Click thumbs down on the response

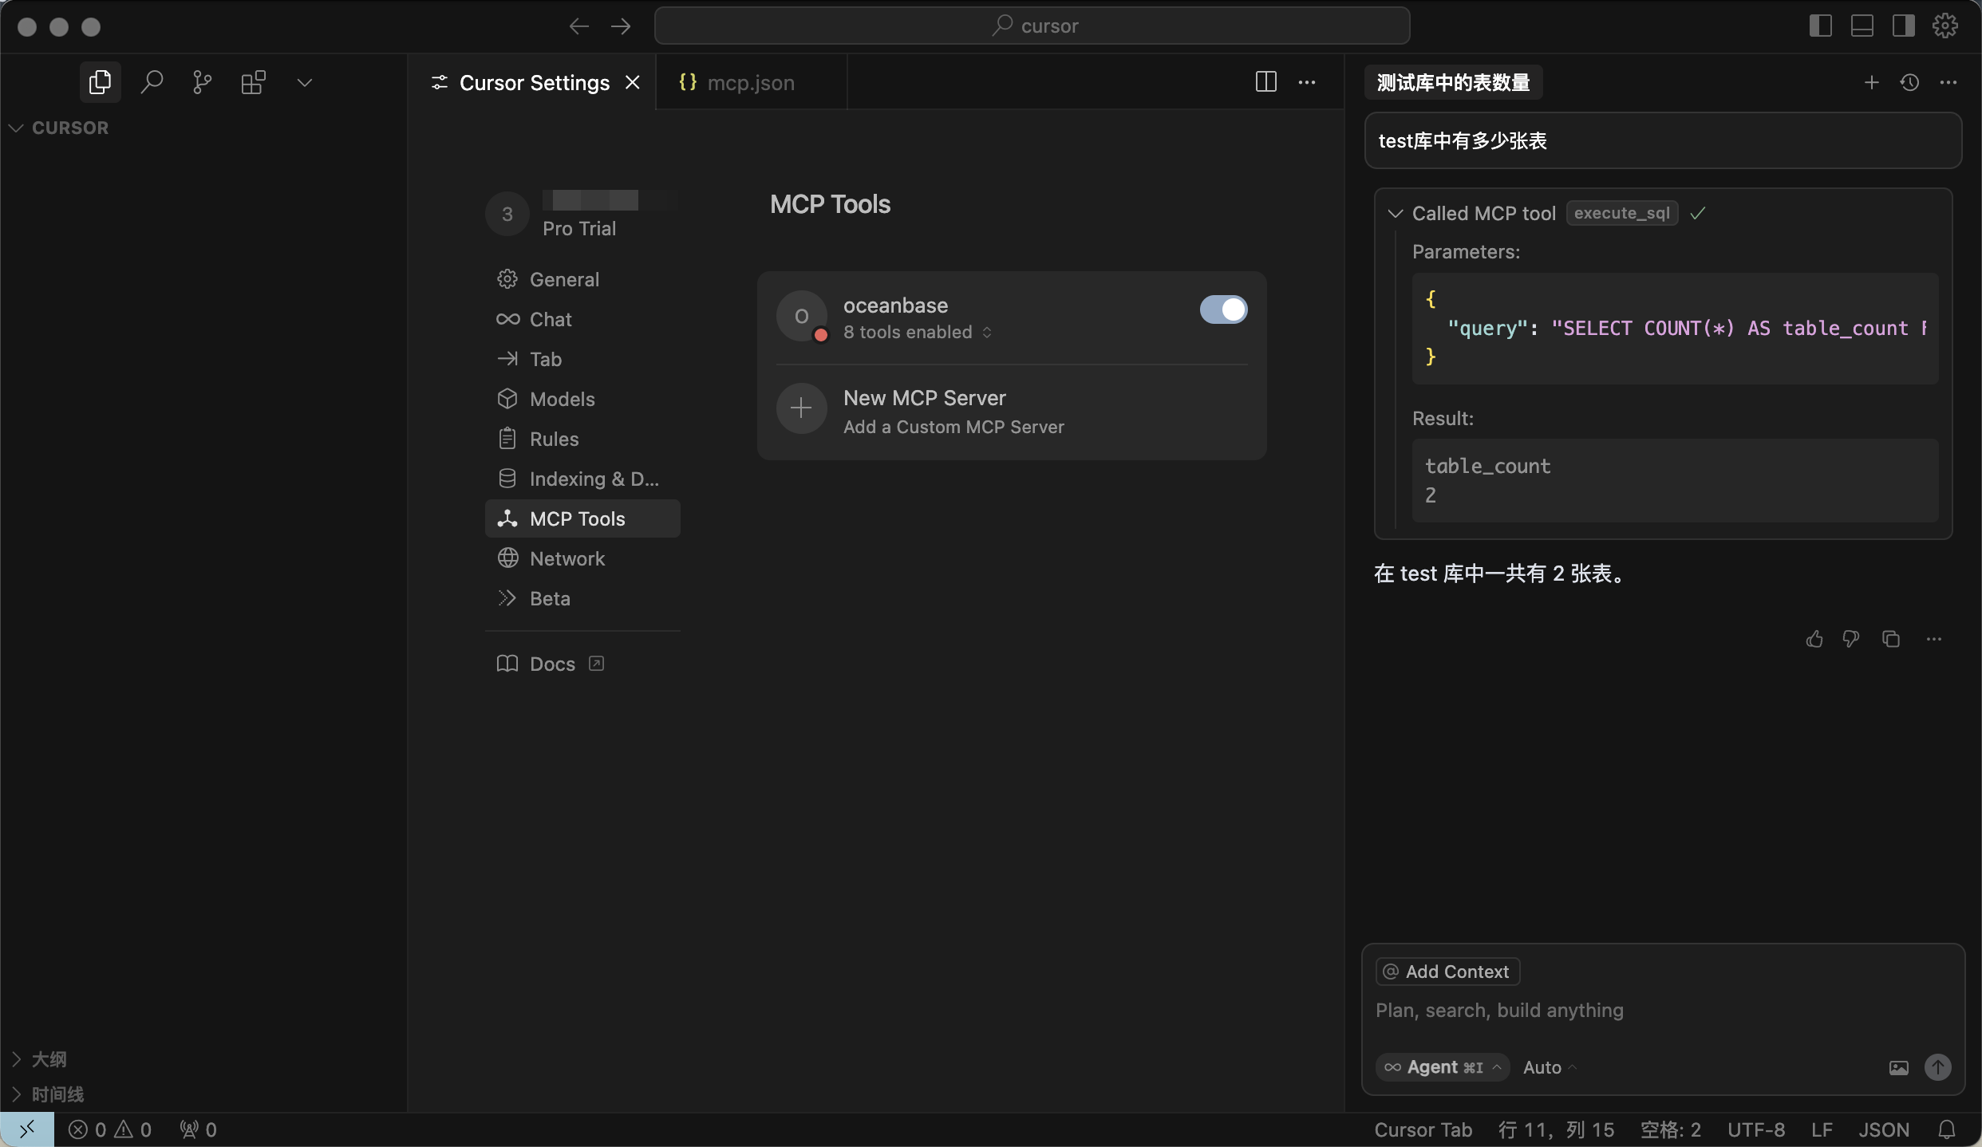(x=1851, y=639)
